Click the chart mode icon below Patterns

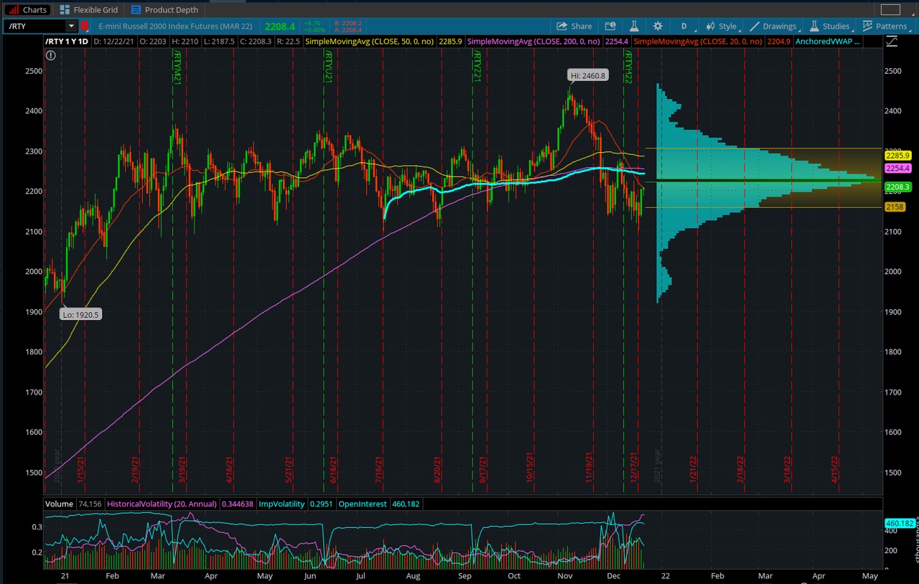(x=891, y=42)
